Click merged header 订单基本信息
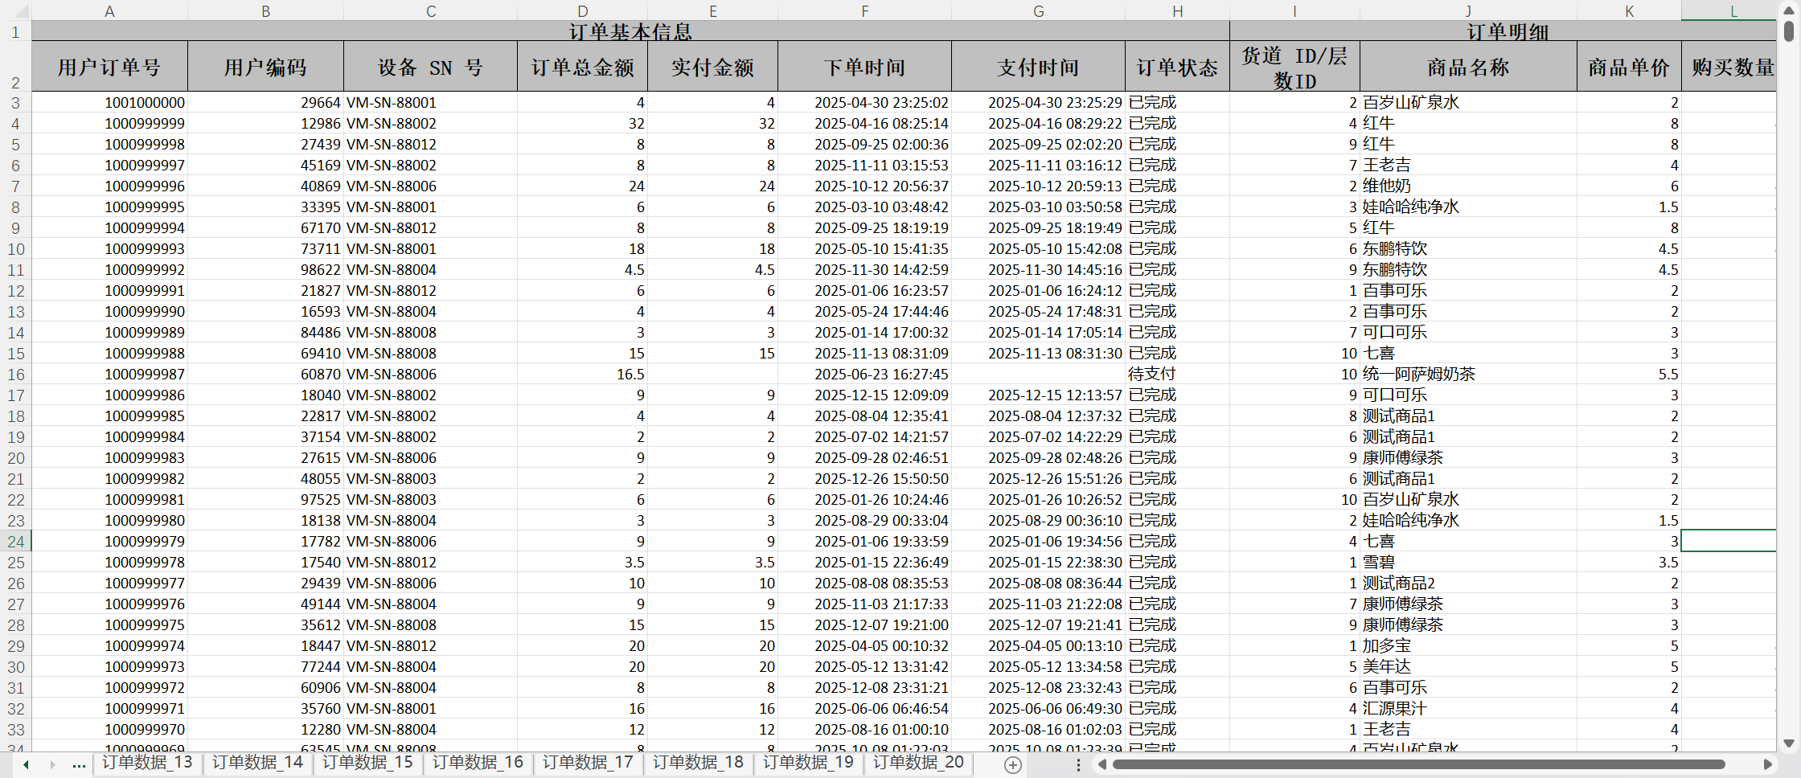Viewport: 1801px width, 778px height. (630, 31)
